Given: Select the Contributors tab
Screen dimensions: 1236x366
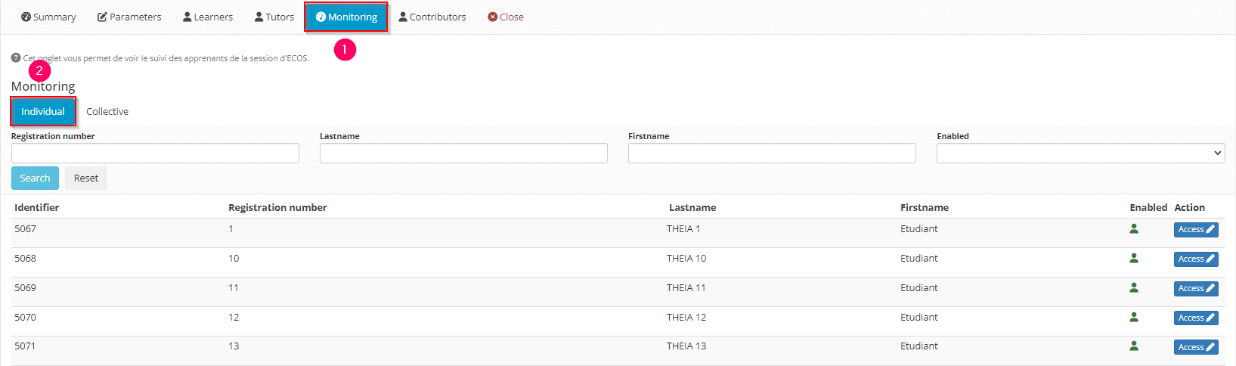Looking at the screenshot, I should (432, 17).
